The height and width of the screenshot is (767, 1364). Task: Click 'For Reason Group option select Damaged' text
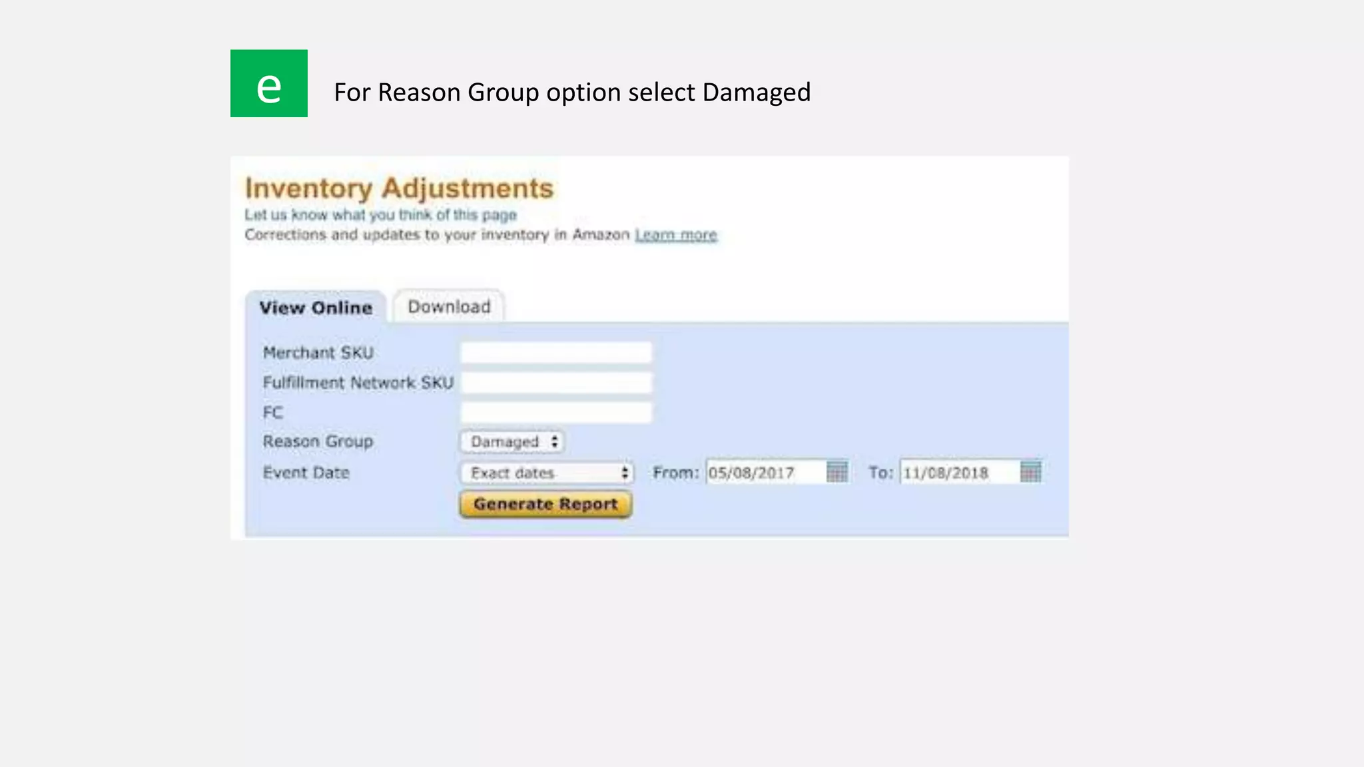[572, 93]
